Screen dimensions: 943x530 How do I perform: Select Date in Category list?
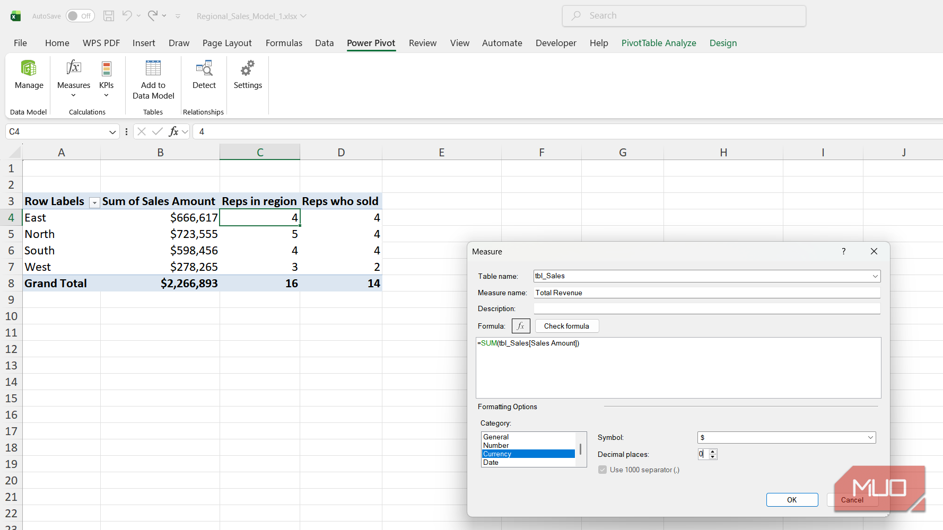tap(528, 462)
